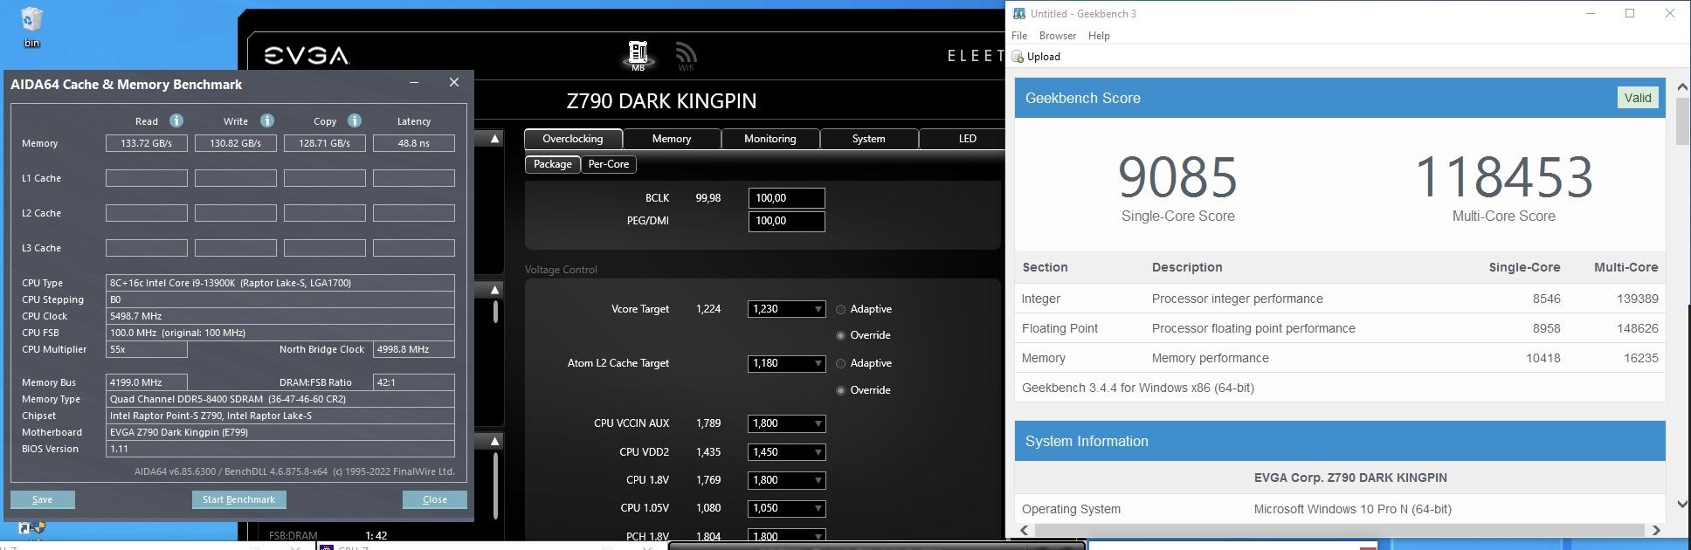Select the Package sub-tab
The height and width of the screenshot is (550, 1691).
tap(553, 164)
